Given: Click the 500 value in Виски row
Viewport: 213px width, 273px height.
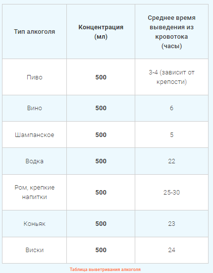Looking at the screenshot, I should (101, 250).
